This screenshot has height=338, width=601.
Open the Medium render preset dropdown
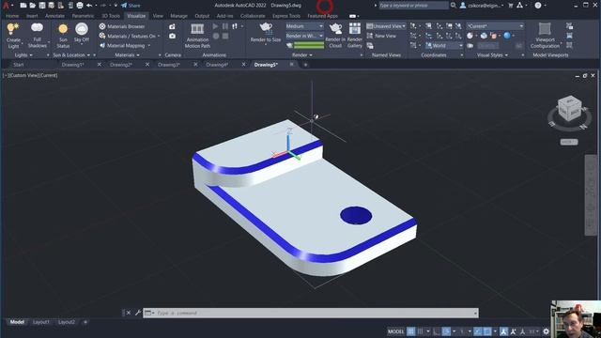(x=304, y=26)
